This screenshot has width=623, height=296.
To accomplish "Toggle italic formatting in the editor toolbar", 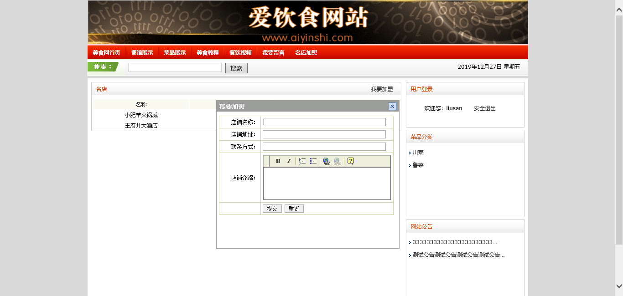I will [x=289, y=161].
